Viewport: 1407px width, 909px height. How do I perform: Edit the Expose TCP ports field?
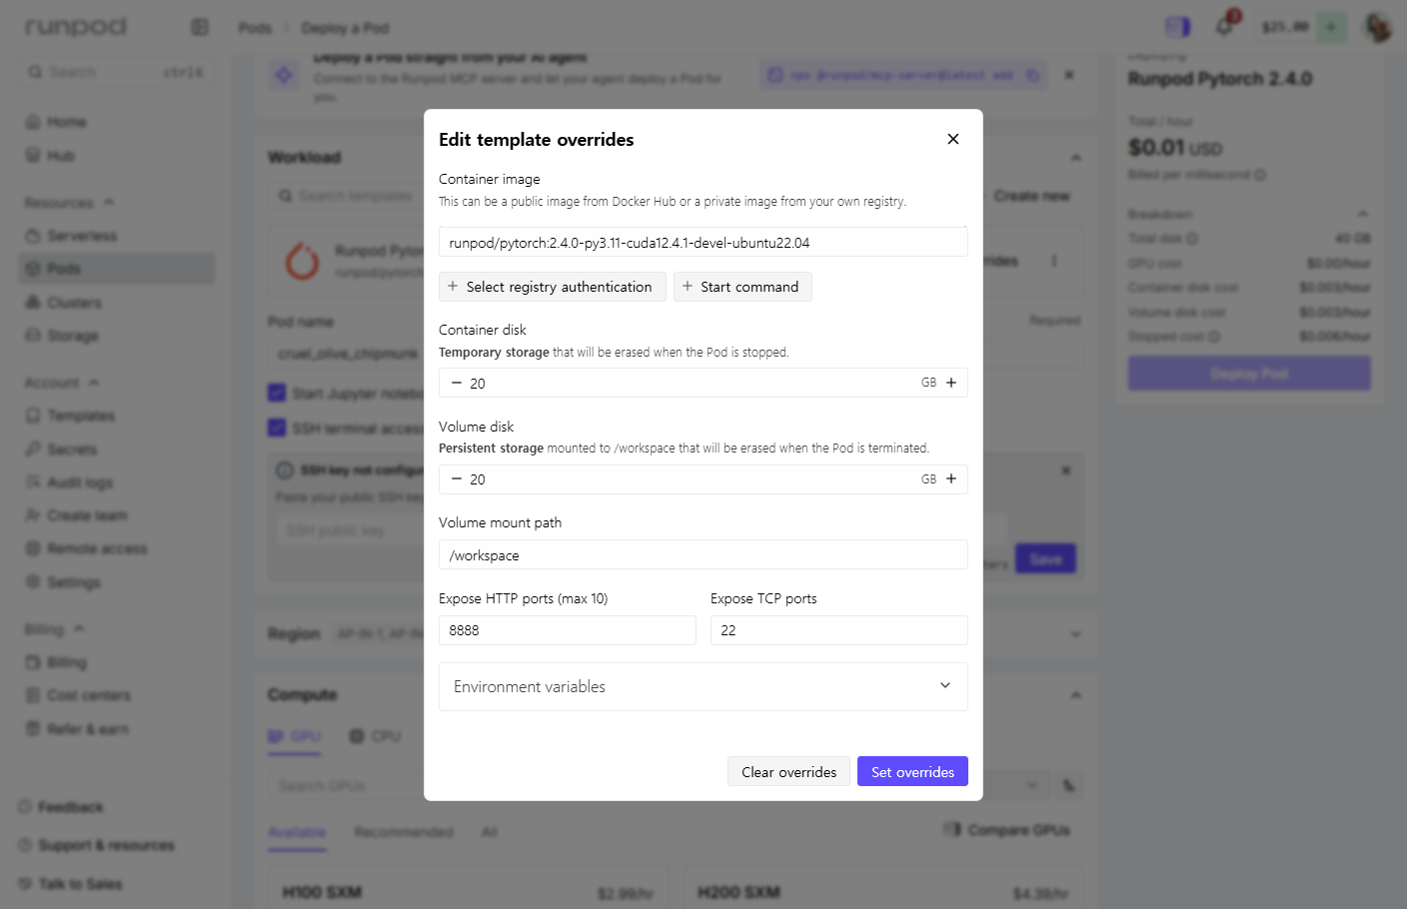839,630
